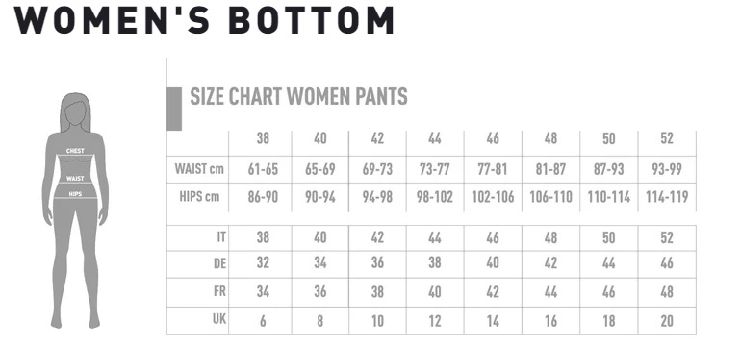Click the UK row label
Screen dimensions: 741x346
coord(219,319)
